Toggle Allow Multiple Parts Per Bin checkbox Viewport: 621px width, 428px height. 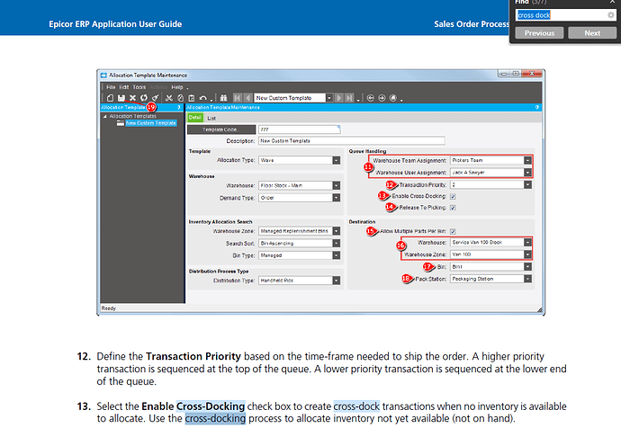click(x=453, y=231)
